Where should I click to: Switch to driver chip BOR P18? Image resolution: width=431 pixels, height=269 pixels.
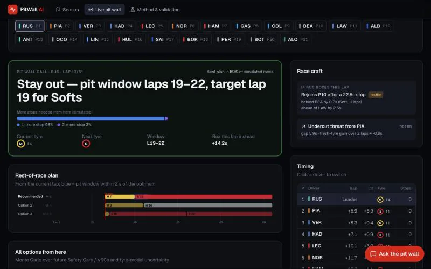[196, 39]
